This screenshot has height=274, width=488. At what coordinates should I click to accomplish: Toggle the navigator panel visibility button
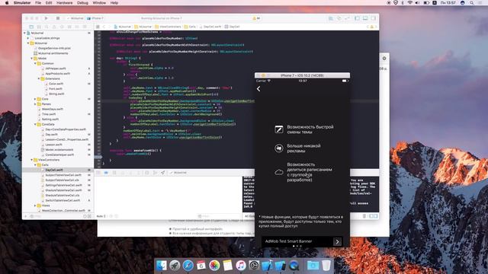coord(358,18)
